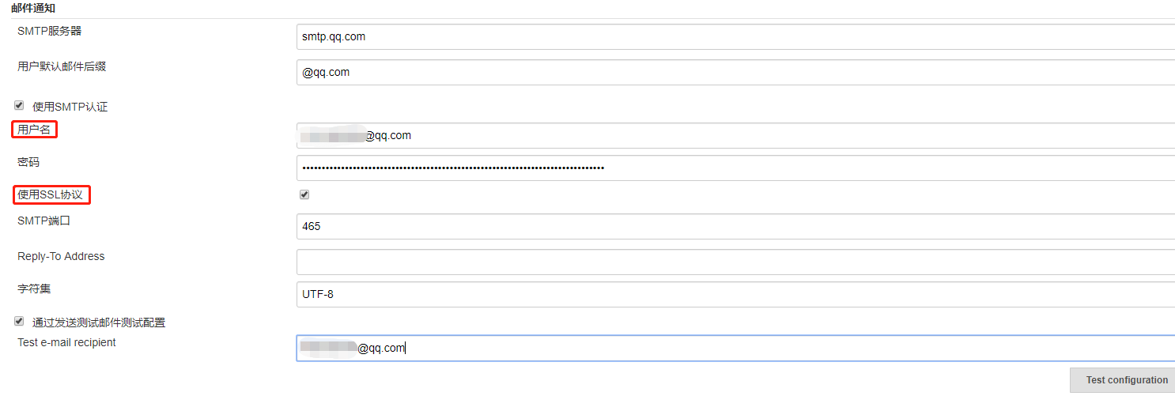
Task: Disable the 通过发送测试邮件测试配置 checkbox
Action: click(19, 322)
